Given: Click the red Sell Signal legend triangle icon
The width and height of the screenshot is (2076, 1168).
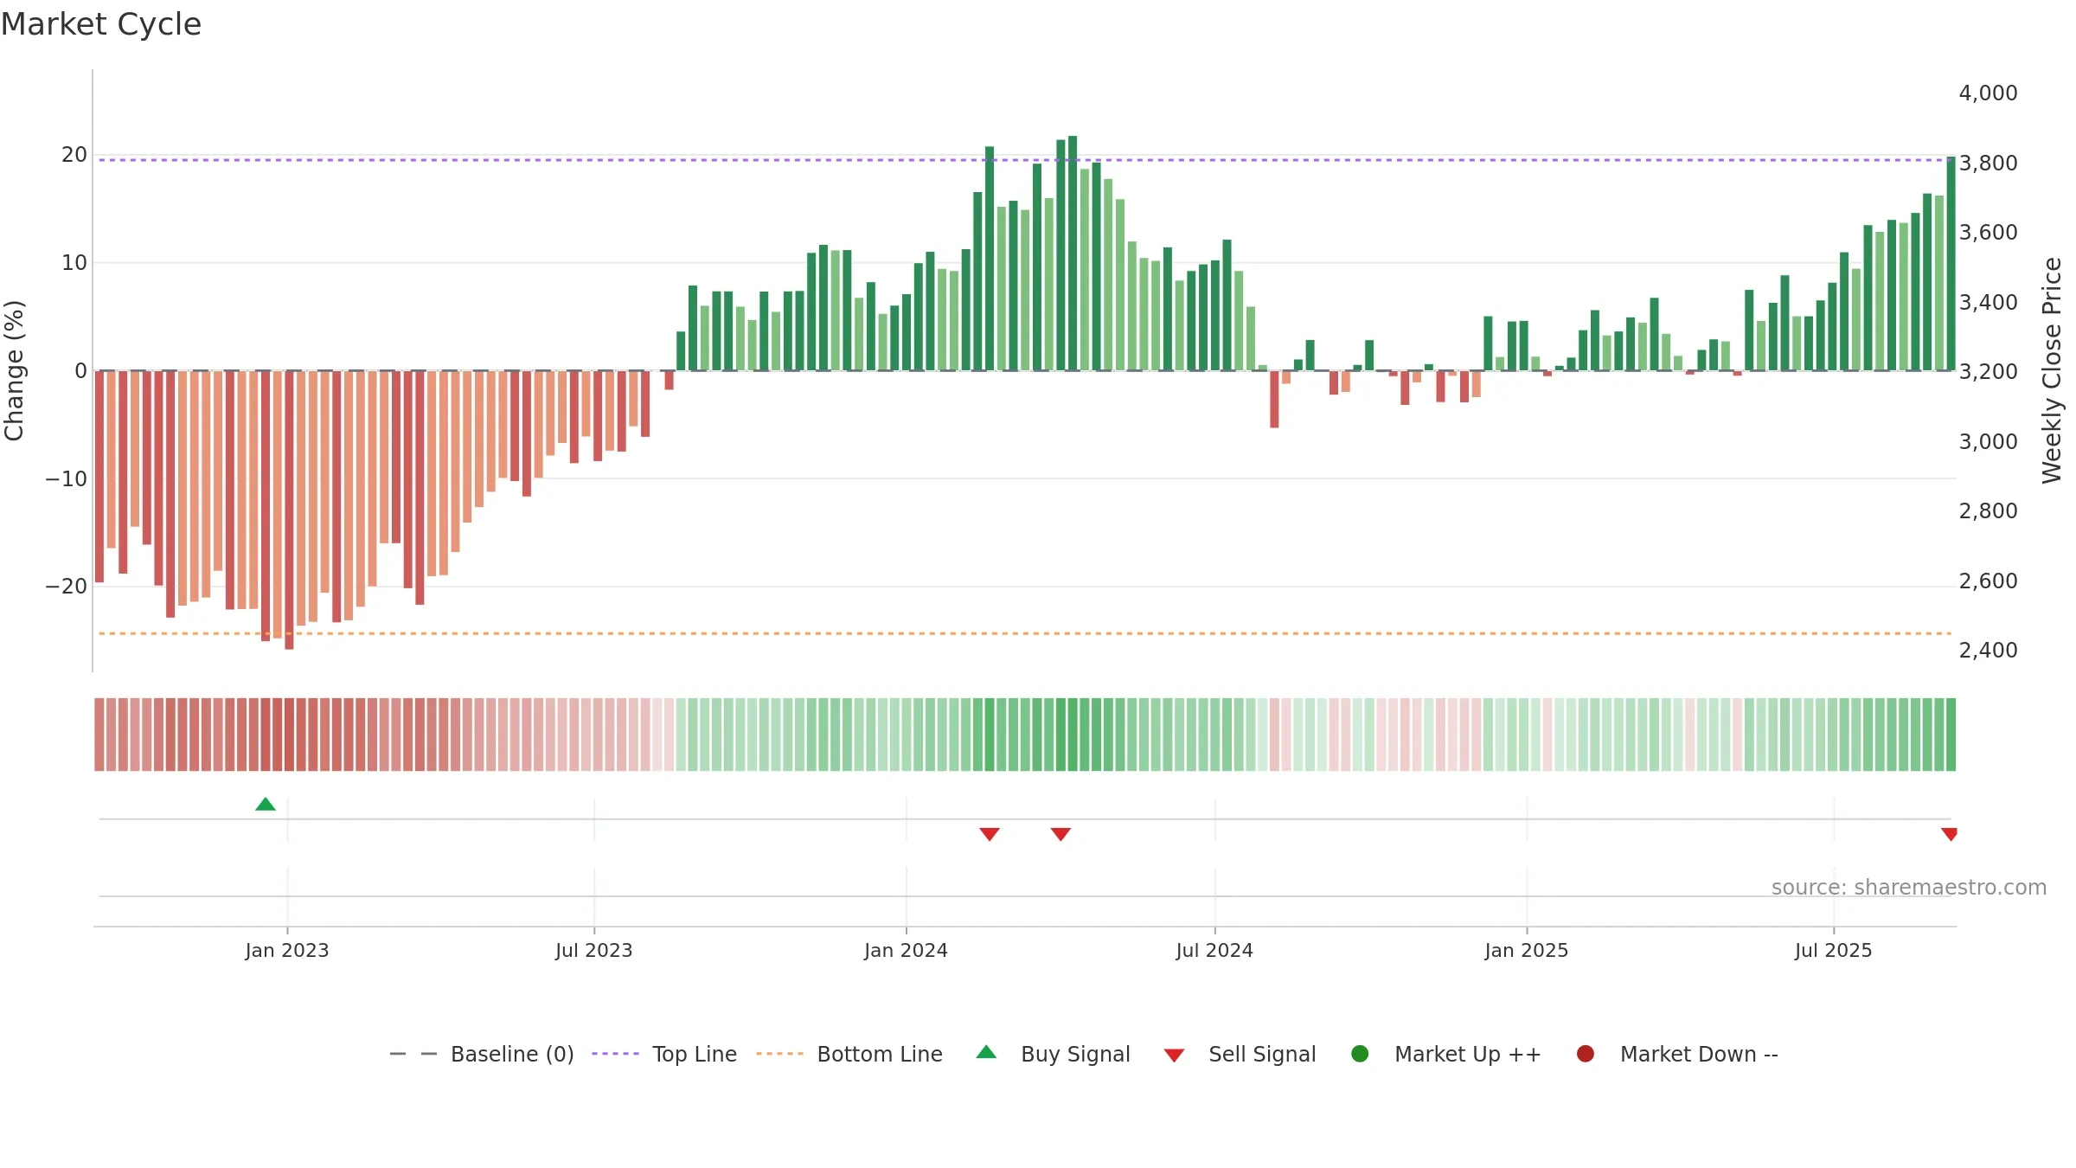Looking at the screenshot, I should (1174, 1056).
